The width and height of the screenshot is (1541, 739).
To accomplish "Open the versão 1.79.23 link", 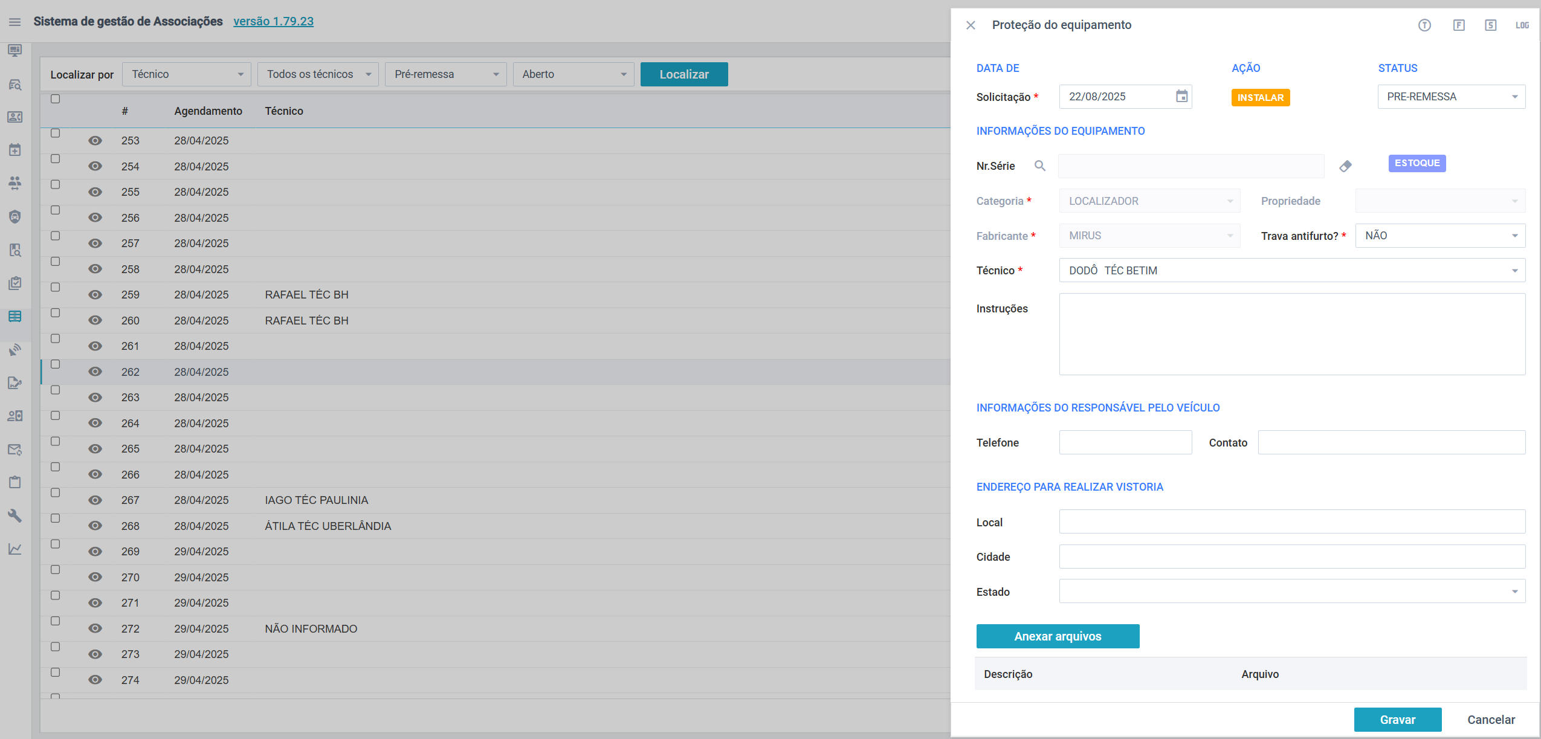I will 273,21.
